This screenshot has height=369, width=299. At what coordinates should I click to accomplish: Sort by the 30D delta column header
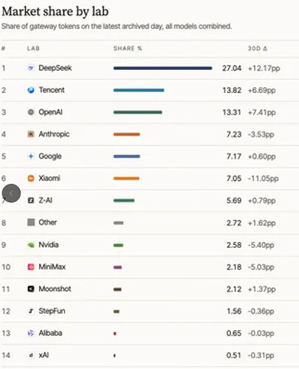pos(258,49)
